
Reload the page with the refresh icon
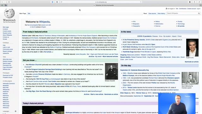(141, 2)
